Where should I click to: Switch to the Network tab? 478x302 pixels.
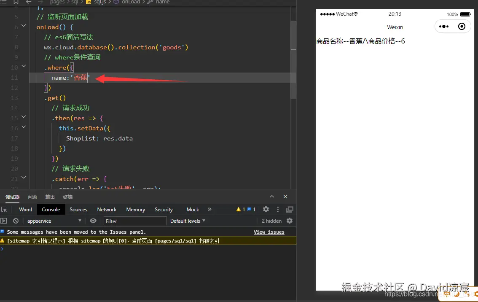[x=106, y=209]
